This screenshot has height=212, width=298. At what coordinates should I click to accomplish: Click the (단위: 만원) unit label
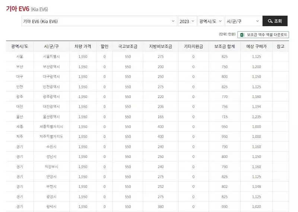click(227, 34)
